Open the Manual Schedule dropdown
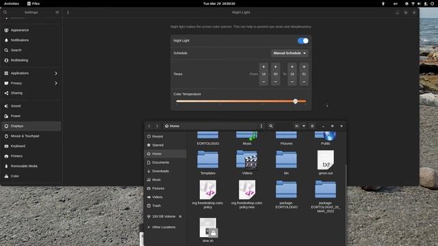The height and width of the screenshot is (246, 438). [x=289, y=53]
